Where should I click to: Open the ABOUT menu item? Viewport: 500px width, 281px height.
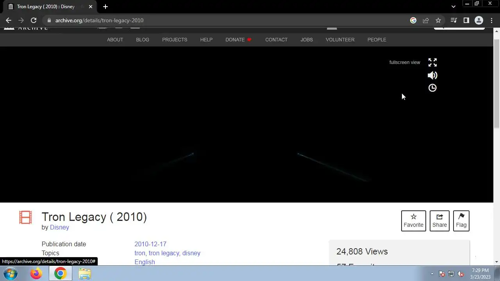click(115, 40)
